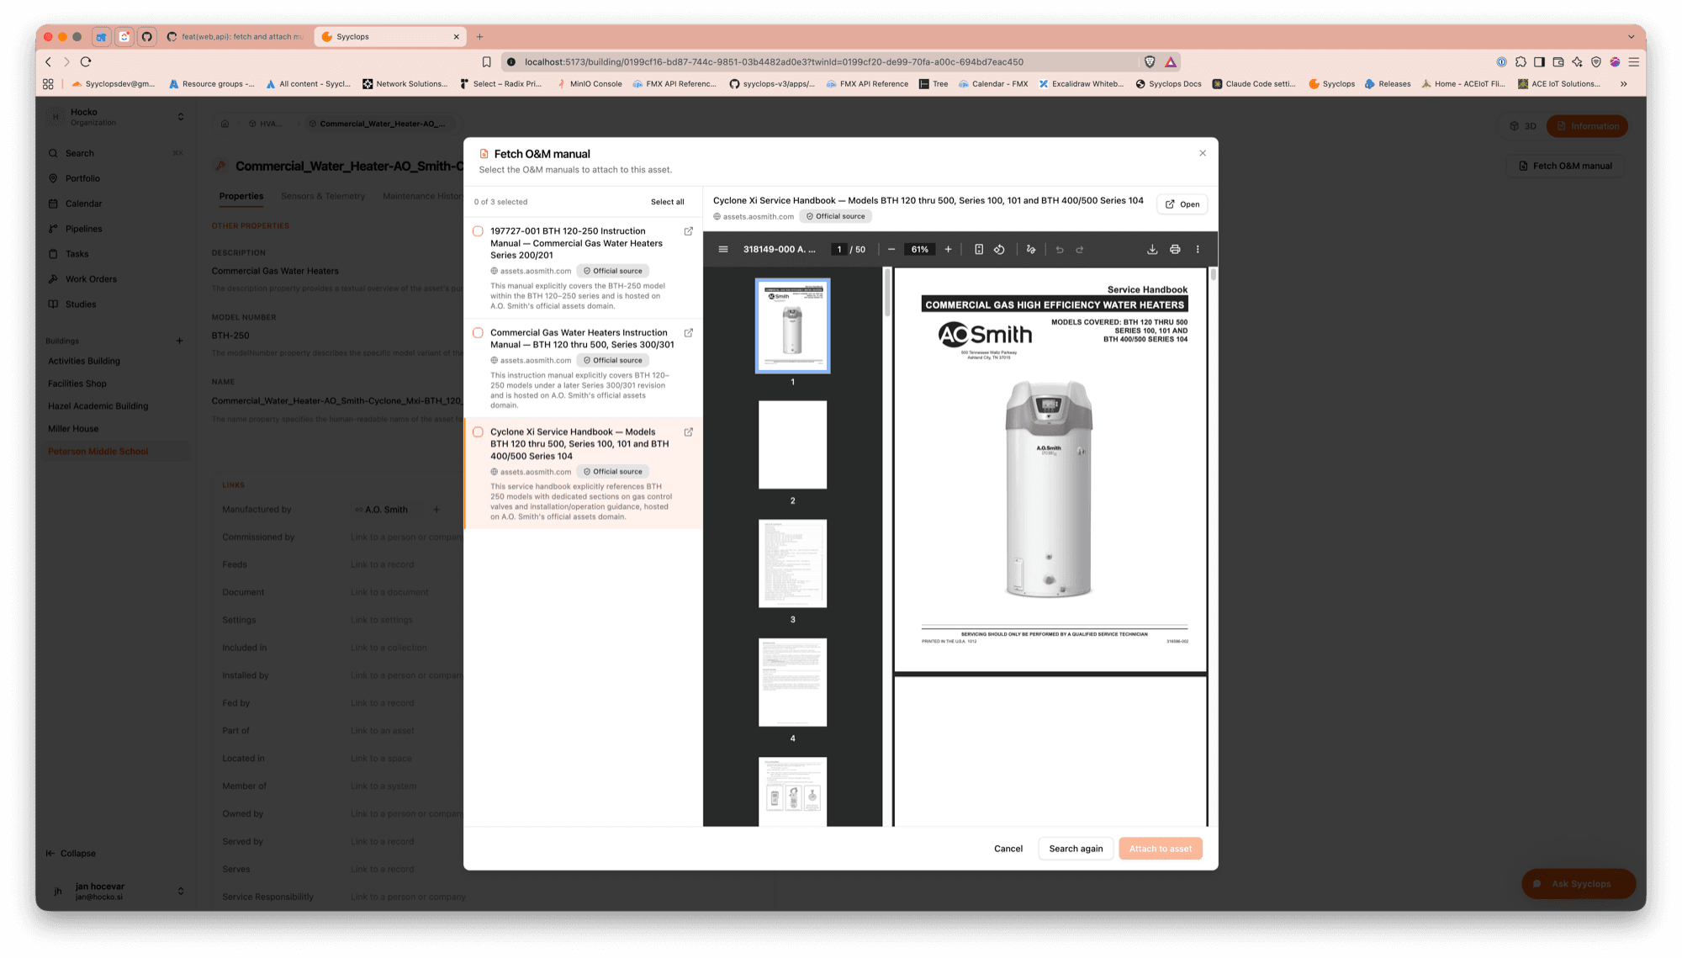The width and height of the screenshot is (1682, 958).
Task: Download the PDF manual
Action: click(1152, 250)
